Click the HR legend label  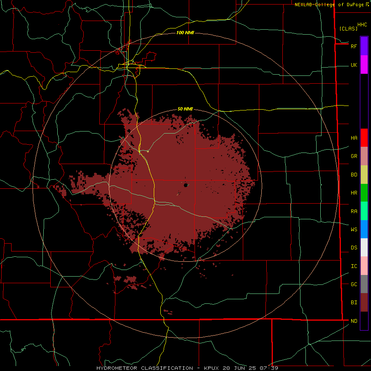pos(354,193)
